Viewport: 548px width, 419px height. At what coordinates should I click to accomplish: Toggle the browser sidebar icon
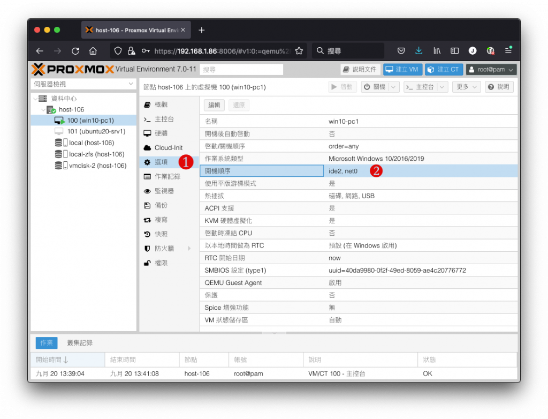point(454,51)
